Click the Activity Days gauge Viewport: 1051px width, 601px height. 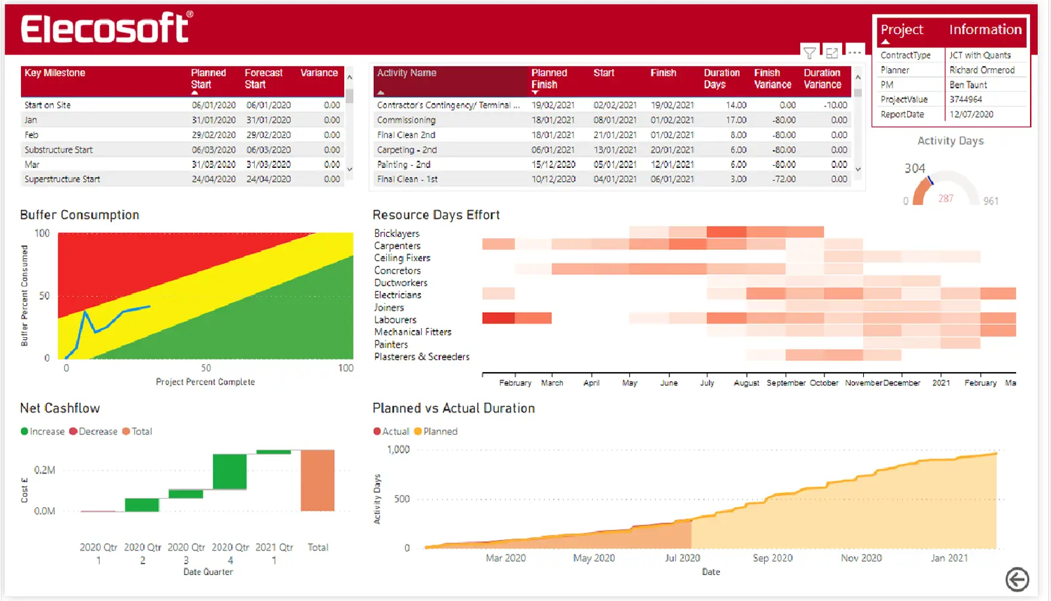946,184
